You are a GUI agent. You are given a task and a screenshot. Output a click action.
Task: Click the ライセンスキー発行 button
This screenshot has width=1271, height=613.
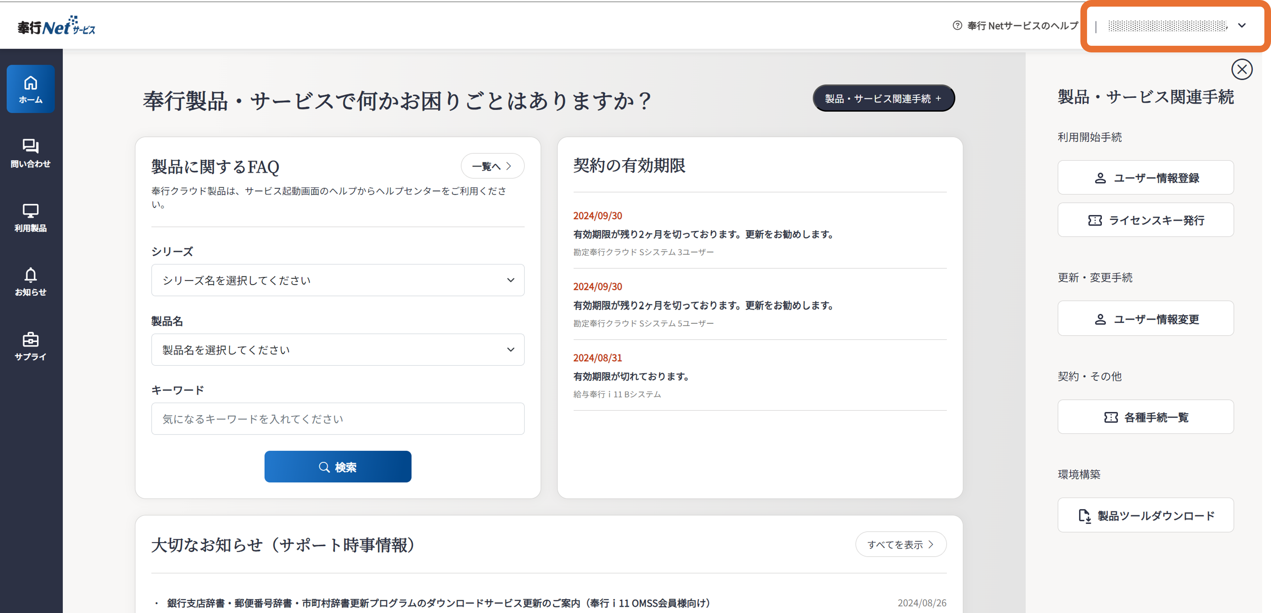tap(1145, 220)
